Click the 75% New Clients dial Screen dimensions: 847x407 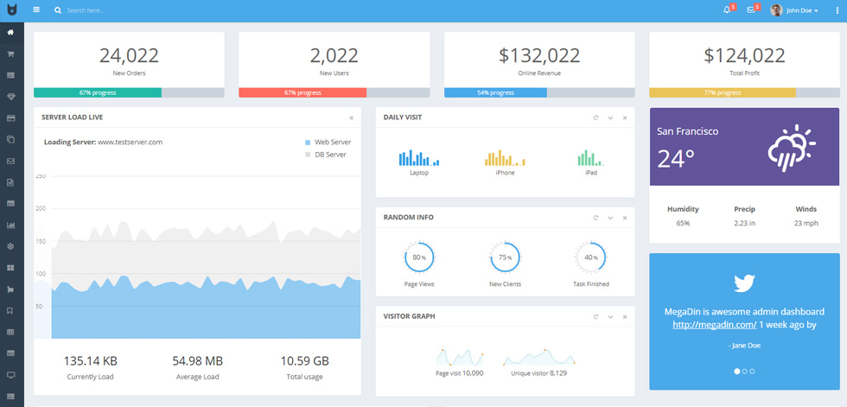click(505, 258)
